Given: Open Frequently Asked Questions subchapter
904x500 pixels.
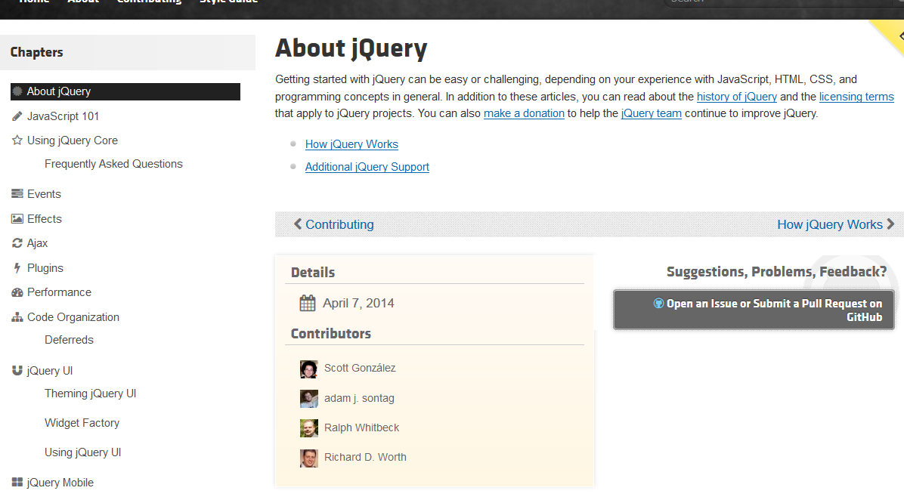Looking at the screenshot, I should tap(113, 164).
